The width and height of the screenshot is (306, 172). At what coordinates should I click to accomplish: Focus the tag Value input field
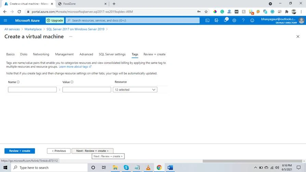[x=87, y=90]
